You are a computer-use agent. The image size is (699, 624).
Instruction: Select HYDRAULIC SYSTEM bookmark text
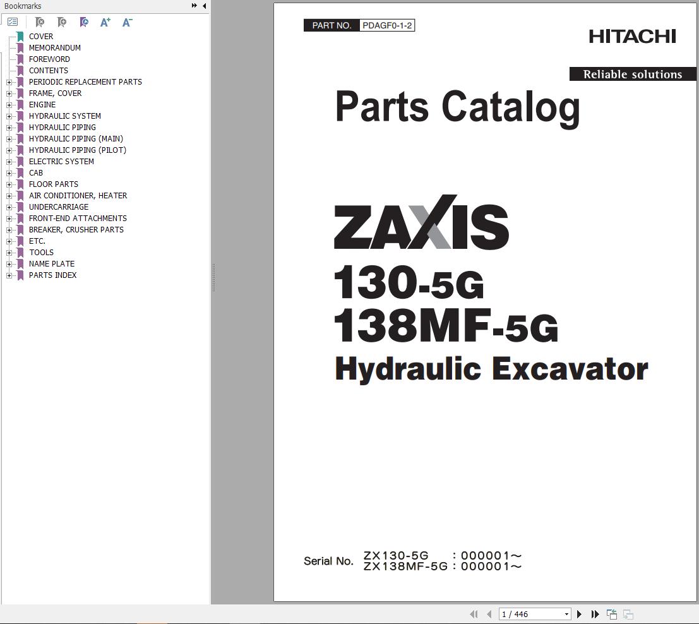pos(65,116)
